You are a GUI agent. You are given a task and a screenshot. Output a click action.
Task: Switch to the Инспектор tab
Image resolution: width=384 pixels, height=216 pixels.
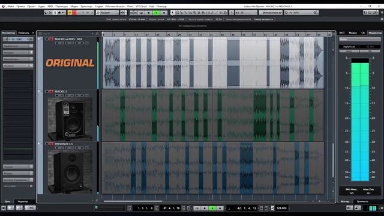pos(8,33)
